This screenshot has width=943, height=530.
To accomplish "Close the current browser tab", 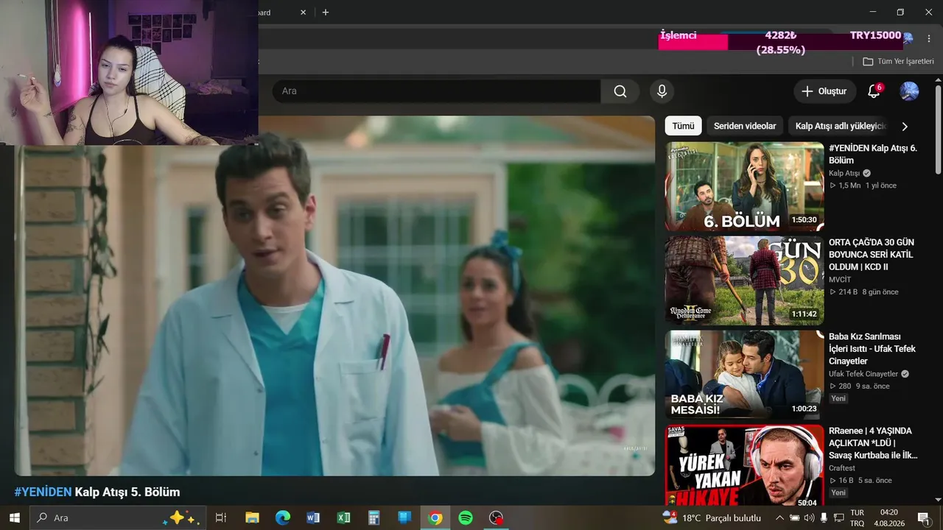I will click(304, 13).
